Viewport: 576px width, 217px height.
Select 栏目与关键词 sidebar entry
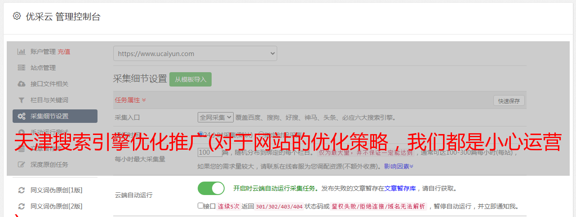pos(49,100)
